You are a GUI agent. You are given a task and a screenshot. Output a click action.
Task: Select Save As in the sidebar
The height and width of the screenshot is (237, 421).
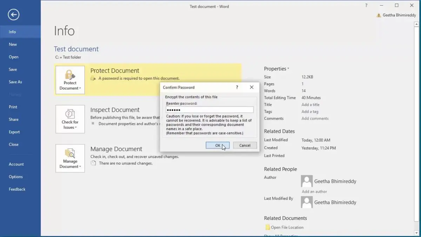[x=15, y=82]
